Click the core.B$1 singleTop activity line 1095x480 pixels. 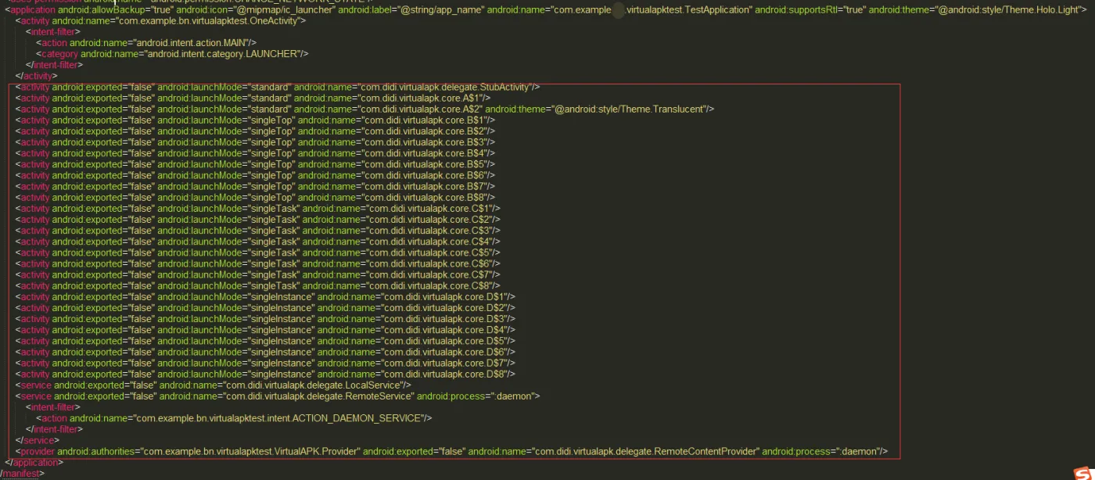pos(255,120)
